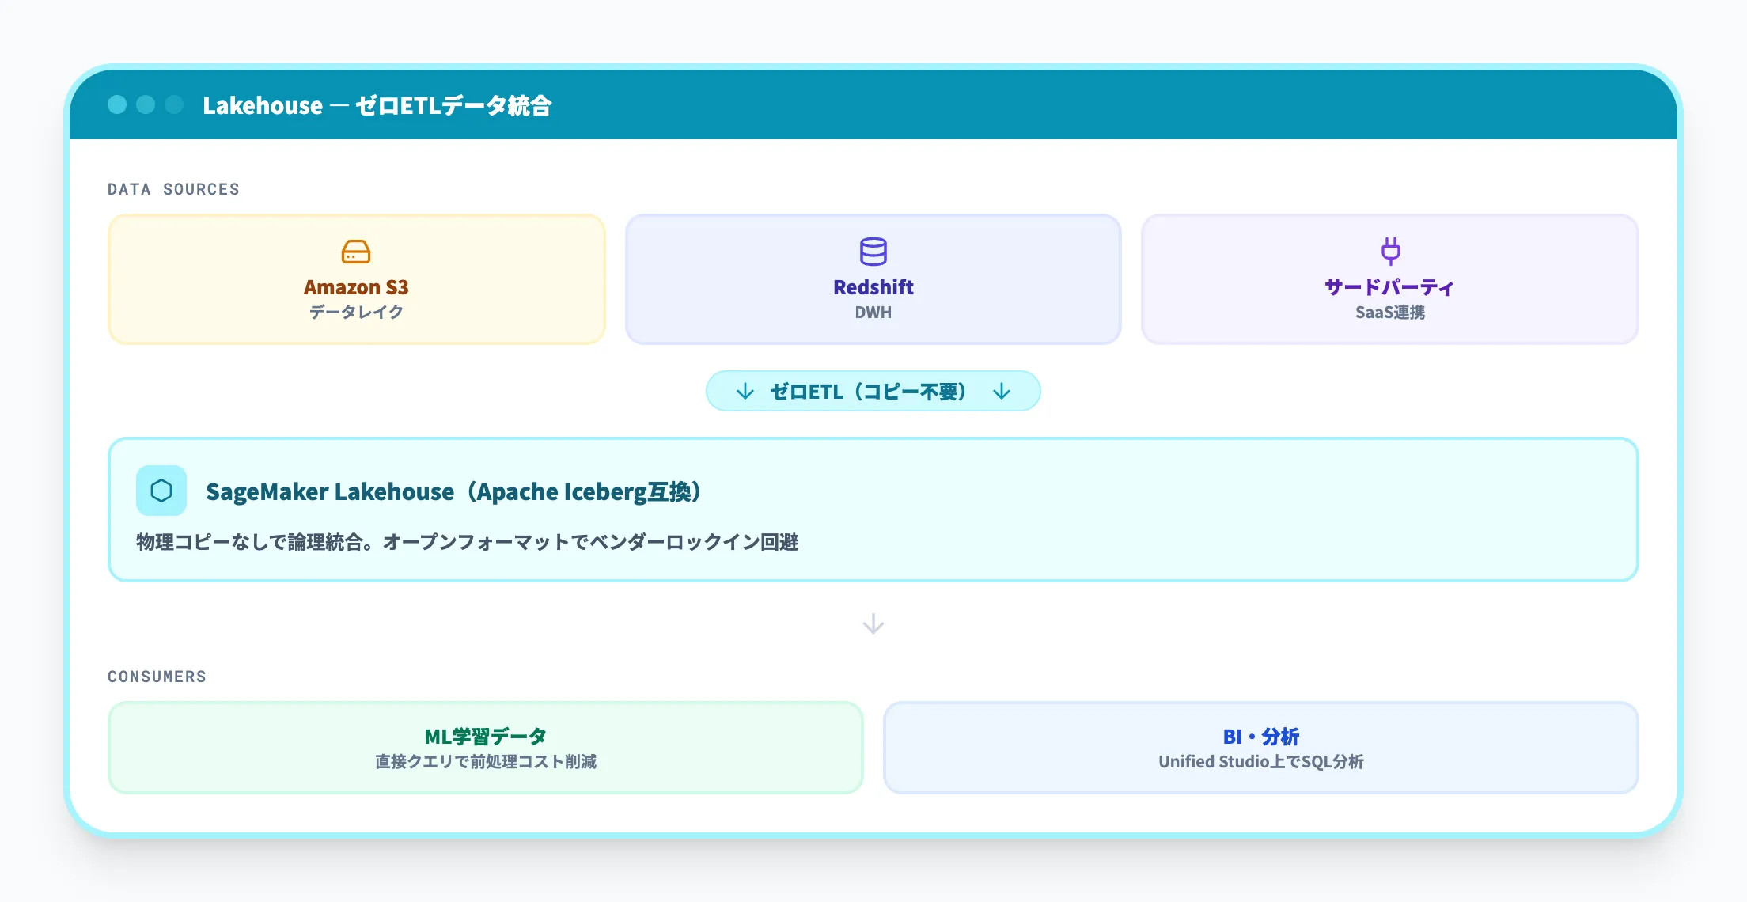The image size is (1747, 902).
Task: Click the third-party plug connector icon
Action: (1390, 251)
